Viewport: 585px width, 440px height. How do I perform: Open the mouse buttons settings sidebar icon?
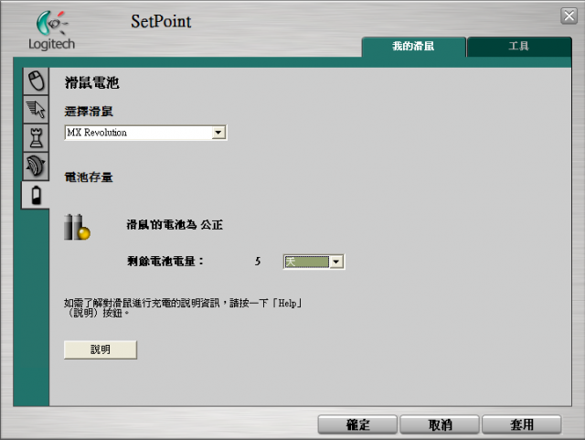37,80
